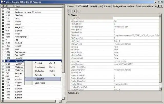The image size is (164, 104).
Task: Click the ProductName property row
Action: (x=114, y=84)
